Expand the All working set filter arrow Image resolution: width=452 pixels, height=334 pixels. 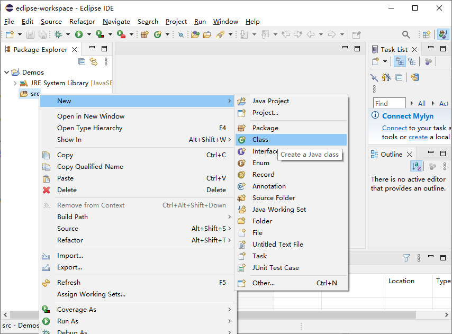tap(412, 103)
